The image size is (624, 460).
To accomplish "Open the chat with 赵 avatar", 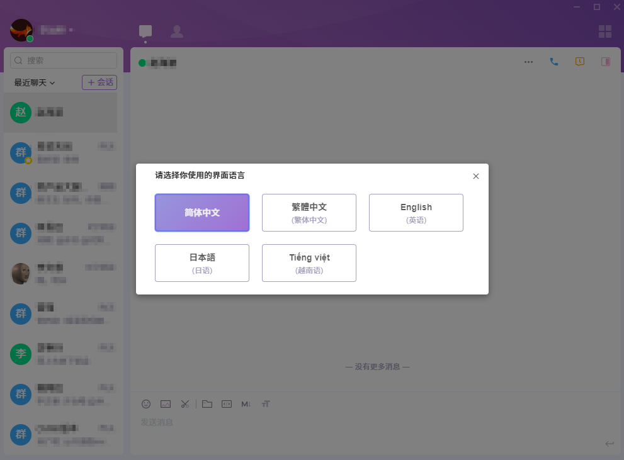I will coord(21,113).
